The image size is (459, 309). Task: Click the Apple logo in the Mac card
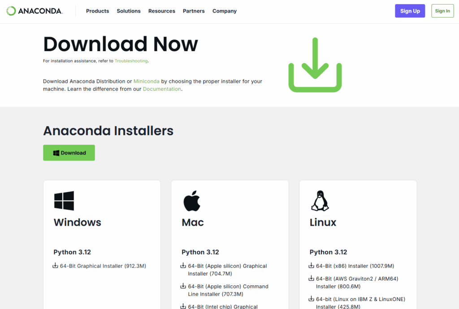point(192,201)
